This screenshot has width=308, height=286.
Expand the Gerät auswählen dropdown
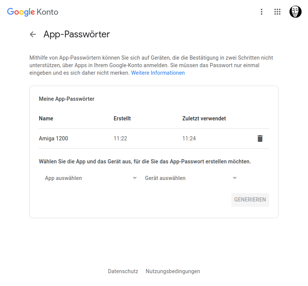(191, 178)
